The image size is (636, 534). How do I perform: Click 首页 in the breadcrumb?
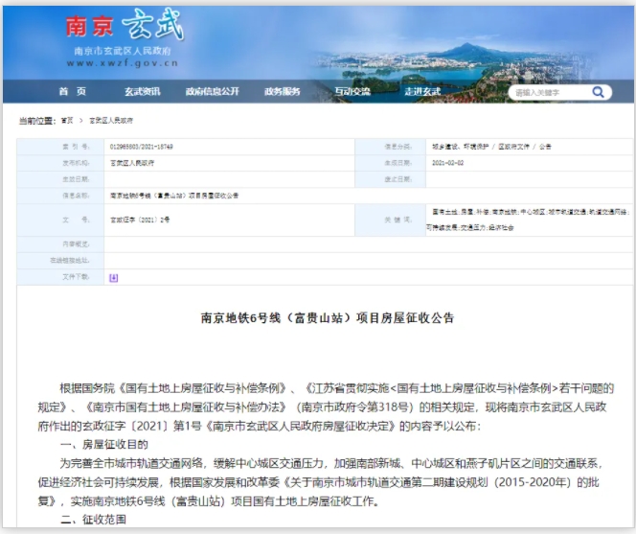pos(67,121)
